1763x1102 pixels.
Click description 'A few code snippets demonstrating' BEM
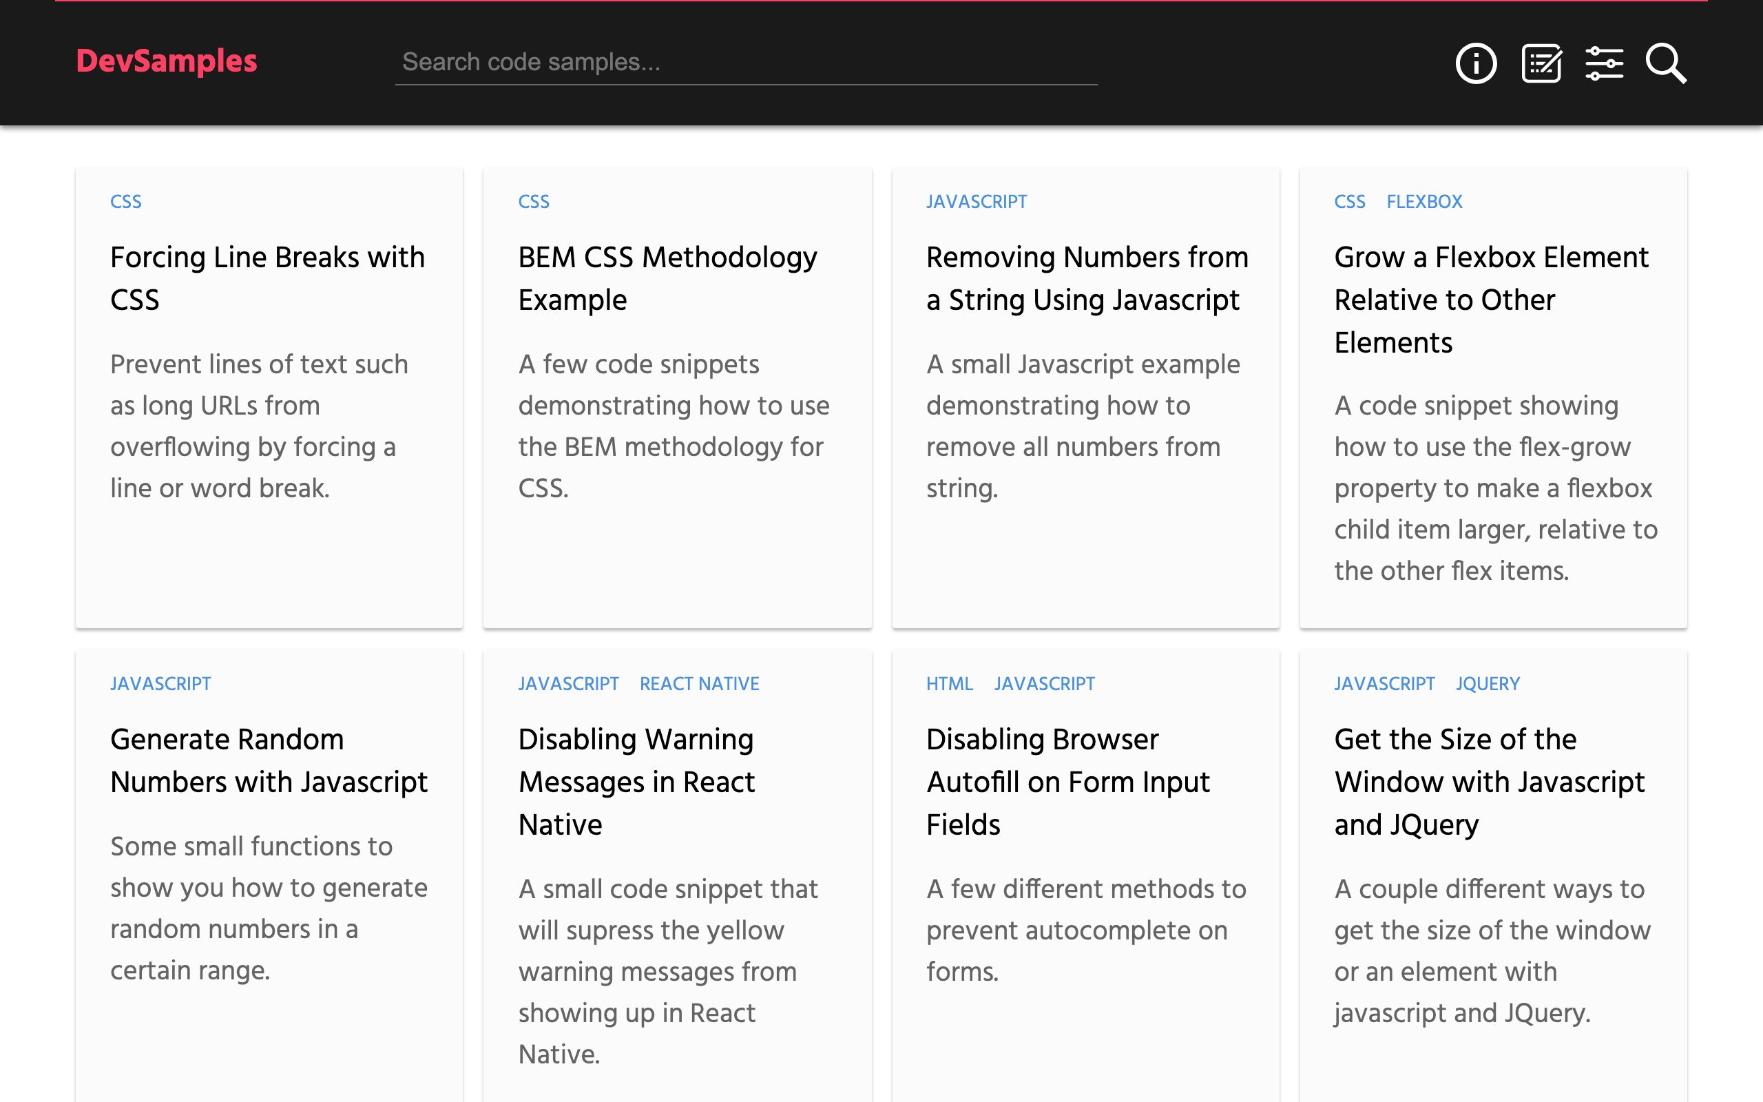[x=674, y=426]
